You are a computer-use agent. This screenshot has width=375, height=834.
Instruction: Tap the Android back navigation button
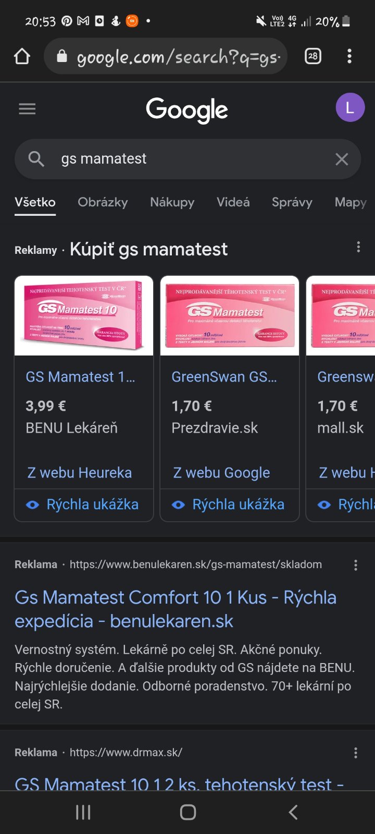(293, 812)
